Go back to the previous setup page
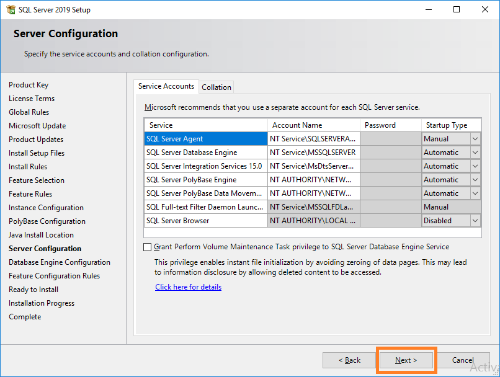The image size is (500, 377). pyautogui.click(x=349, y=360)
